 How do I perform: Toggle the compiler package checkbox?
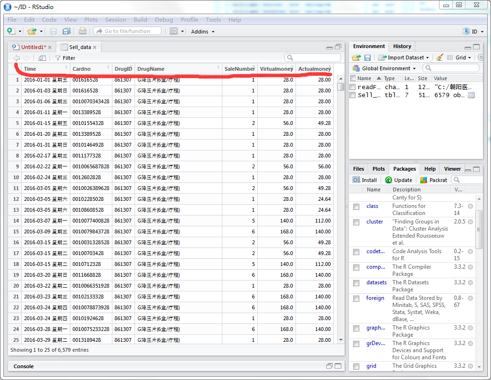pos(356,268)
